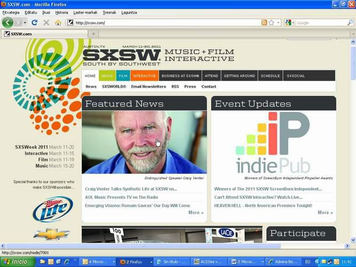The width and height of the screenshot is (356, 267).
Task: Open the search engine chooser dropdown
Action: [293, 22]
